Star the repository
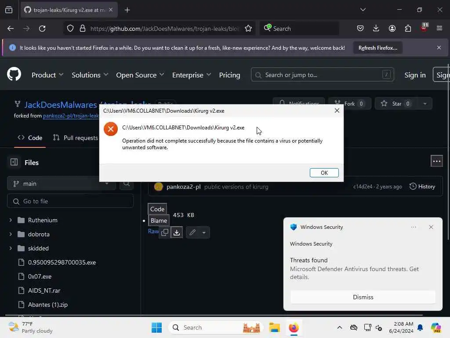This screenshot has height=338, width=450. pos(396,104)
